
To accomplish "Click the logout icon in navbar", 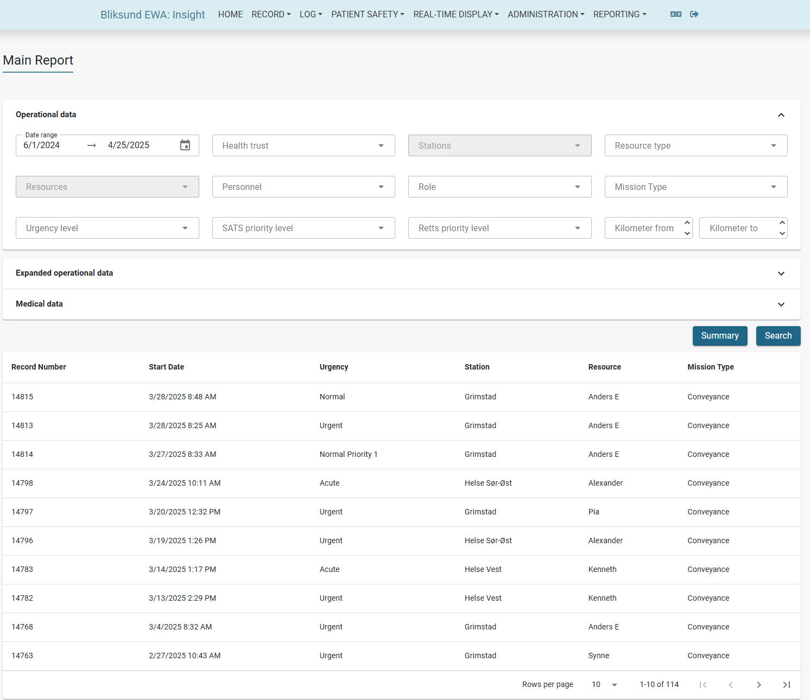I will [694, 14].
